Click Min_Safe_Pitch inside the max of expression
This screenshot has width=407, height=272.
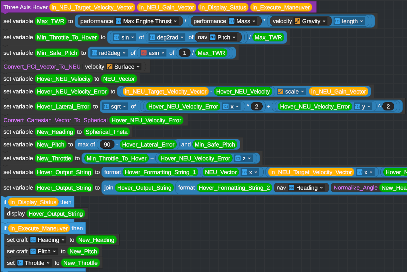(x=215, y=145)
